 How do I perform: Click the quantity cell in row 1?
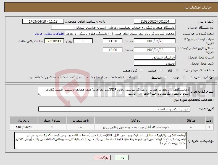point(52,127)
